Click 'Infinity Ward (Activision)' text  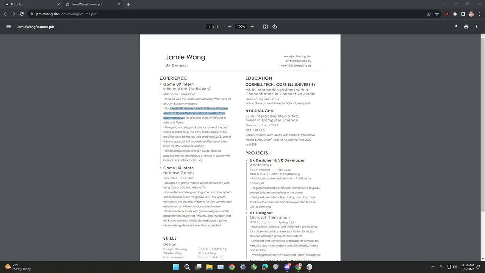(x=187, y=89)
